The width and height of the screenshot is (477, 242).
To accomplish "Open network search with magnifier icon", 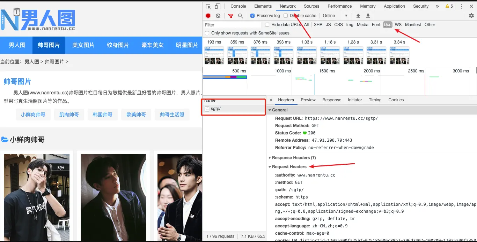I will (240, 16).
